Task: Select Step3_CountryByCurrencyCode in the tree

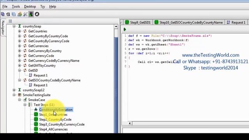Action: 62,124
